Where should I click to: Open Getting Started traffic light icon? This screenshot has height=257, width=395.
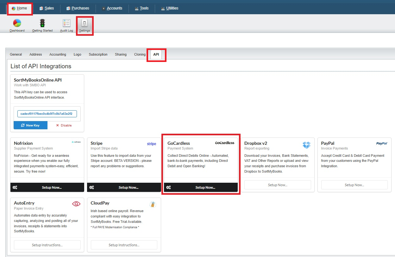coord(42,23)
